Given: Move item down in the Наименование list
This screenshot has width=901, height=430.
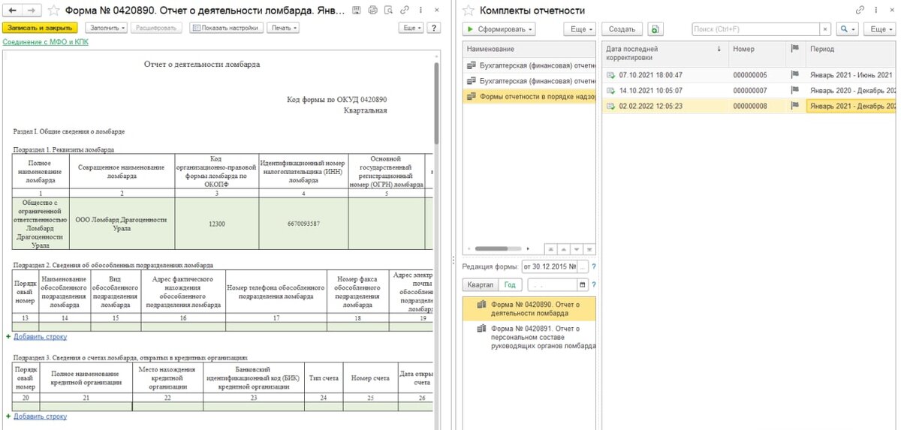Looking at the screenshot, I should (x=576, y=248).
